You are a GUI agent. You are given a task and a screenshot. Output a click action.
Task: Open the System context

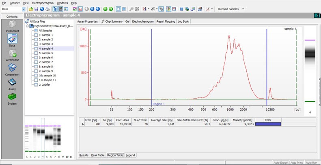point(12,98)
